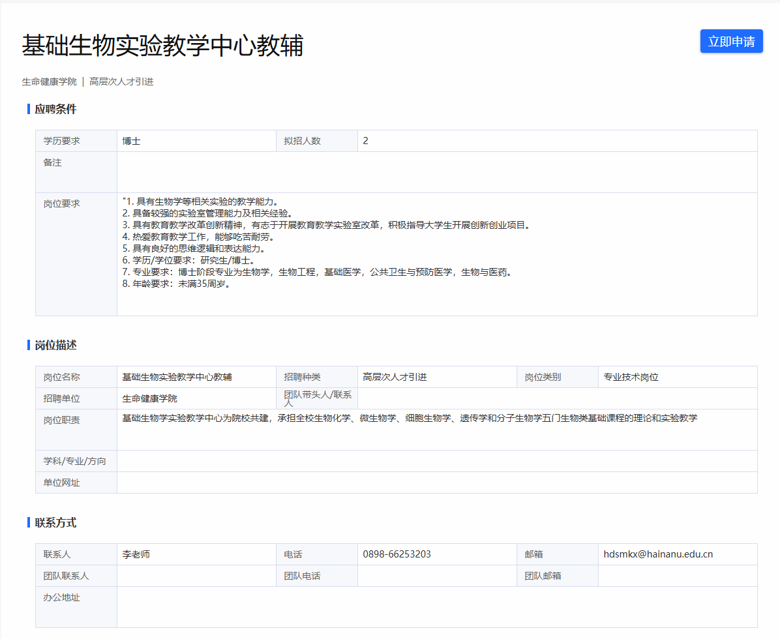780x639 pixels.
Task: Click the job title heading 基础生物实验教学中心教辅
Action: coord(162,46)
